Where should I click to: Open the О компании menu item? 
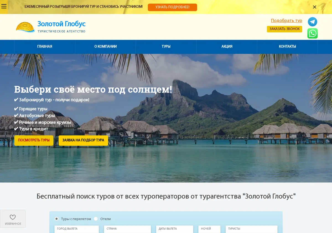105,47
